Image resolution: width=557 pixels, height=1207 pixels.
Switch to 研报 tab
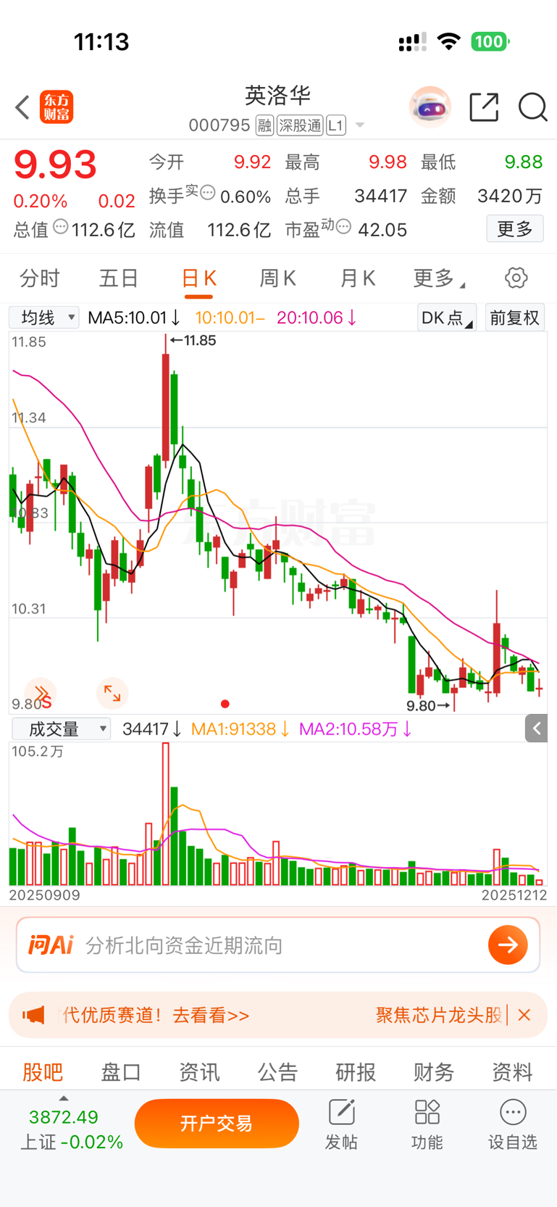(x=356, y=1071)
